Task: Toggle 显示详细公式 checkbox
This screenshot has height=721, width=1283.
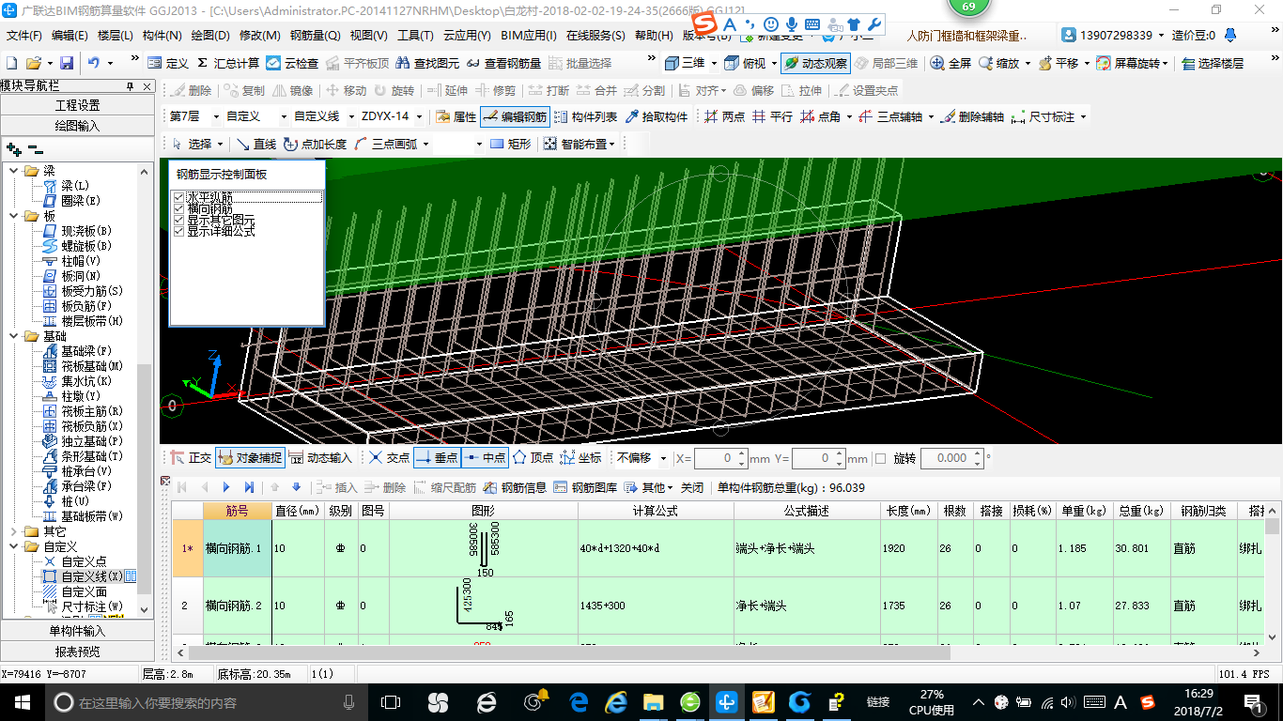Action: [178, 231]
